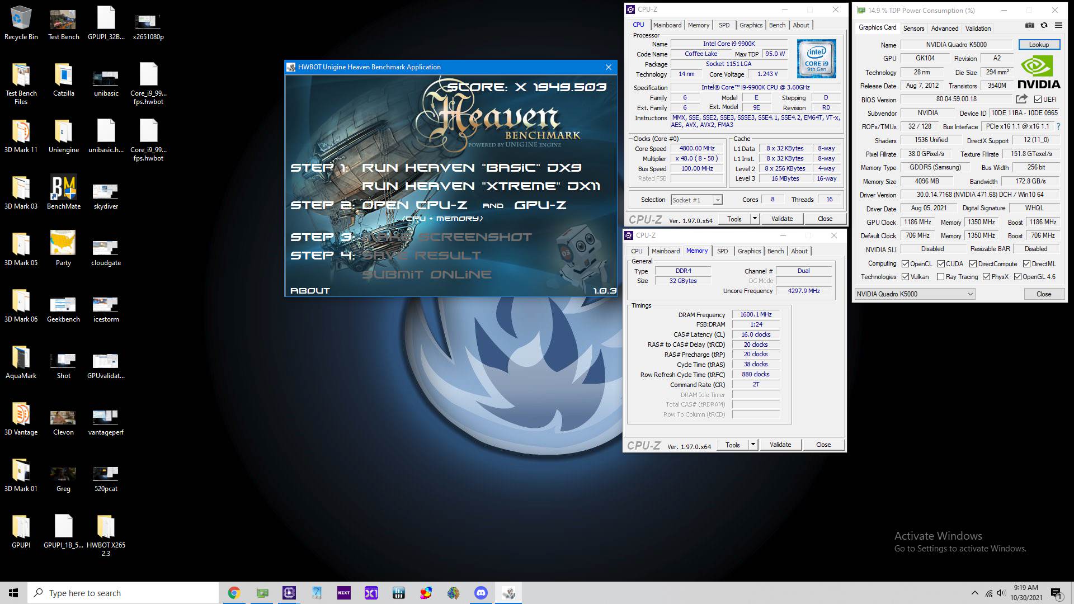Open GPU-Z hamburger menu icon
The width and height of the screenshot is (1074, 604).
pyautogui.click(x=1058, y=25)
